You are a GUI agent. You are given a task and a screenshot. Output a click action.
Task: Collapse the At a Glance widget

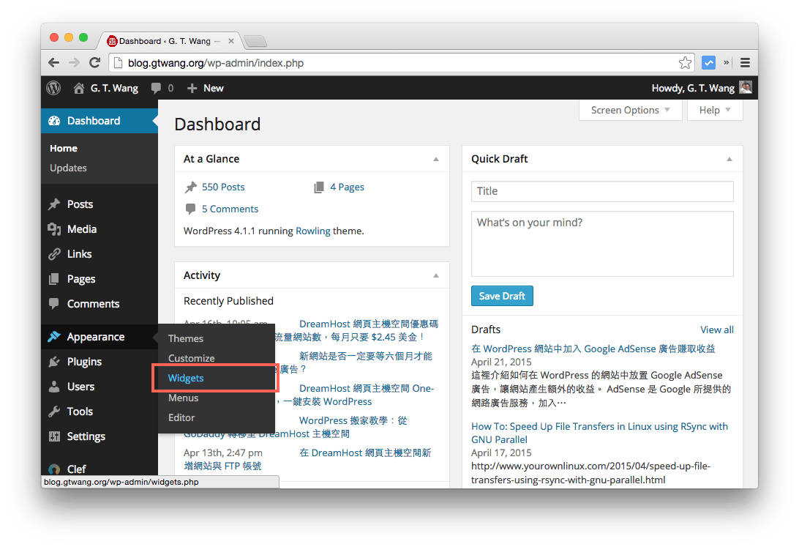436,158
